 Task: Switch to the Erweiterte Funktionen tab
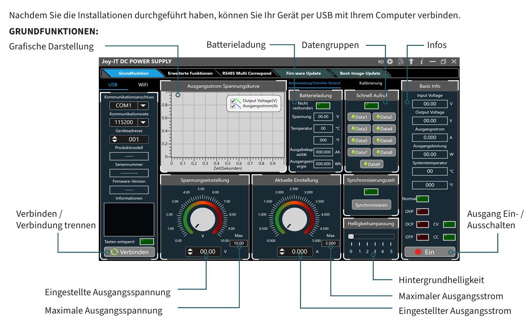pos(190,73)
